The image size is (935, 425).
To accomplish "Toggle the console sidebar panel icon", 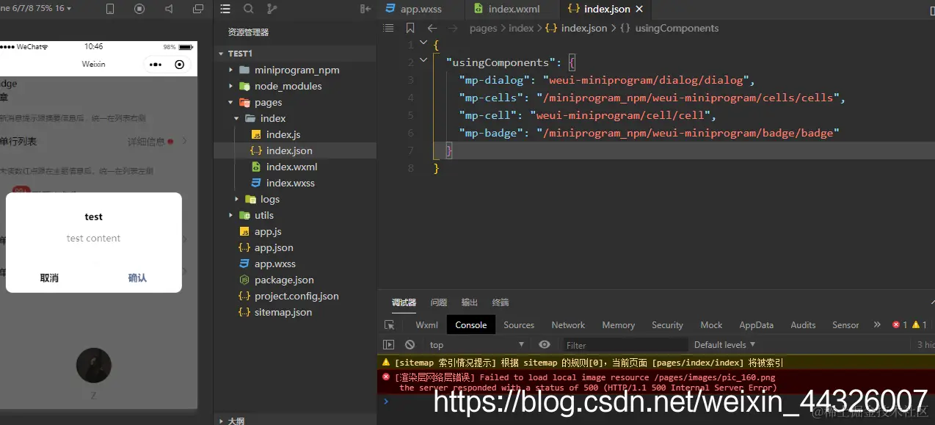I will [x=389, y=344].
